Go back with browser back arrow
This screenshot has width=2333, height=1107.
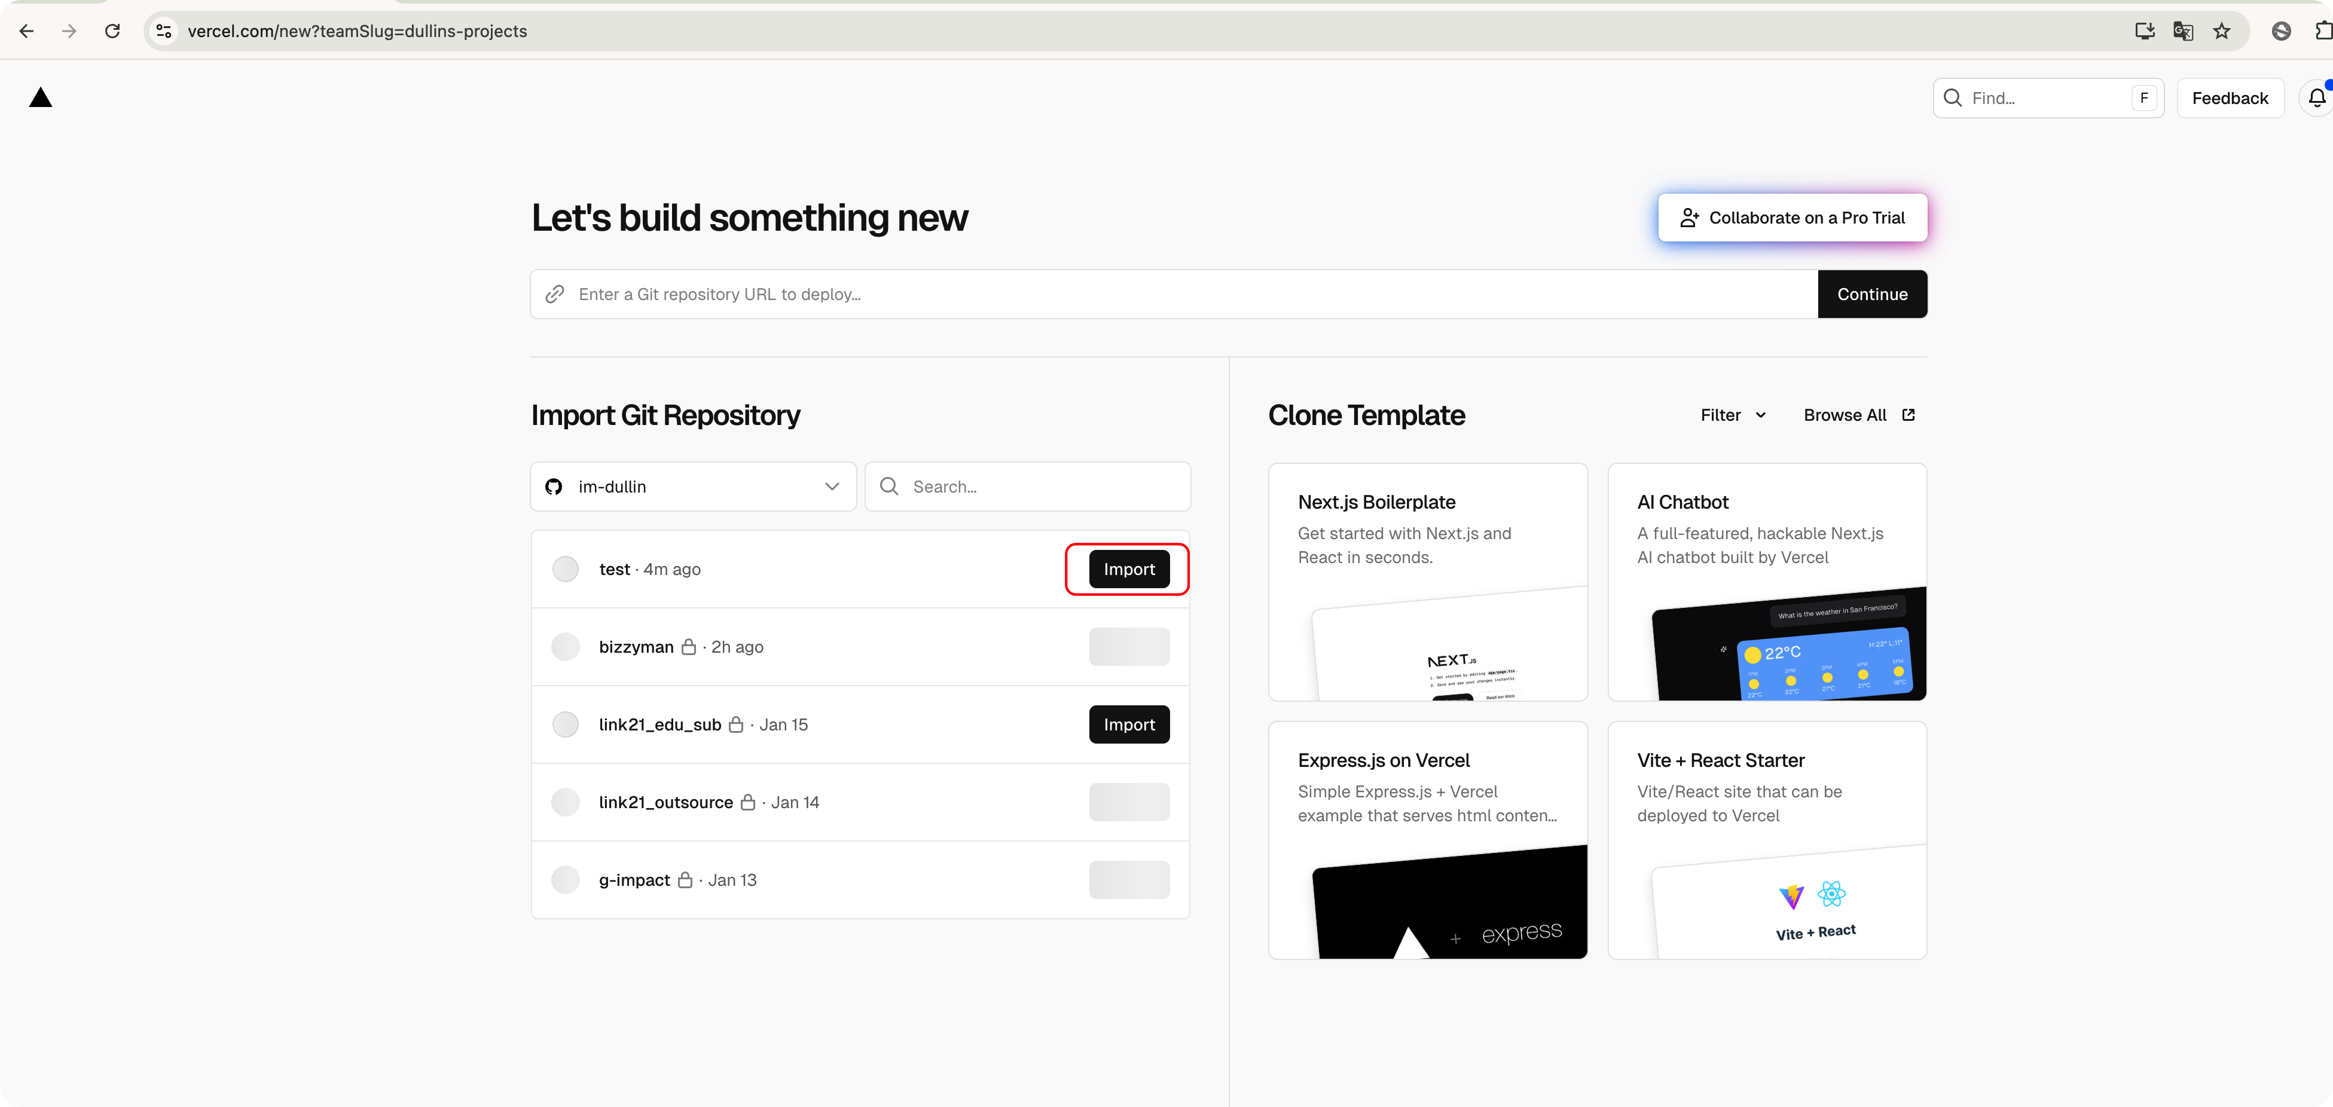(26, 30)
